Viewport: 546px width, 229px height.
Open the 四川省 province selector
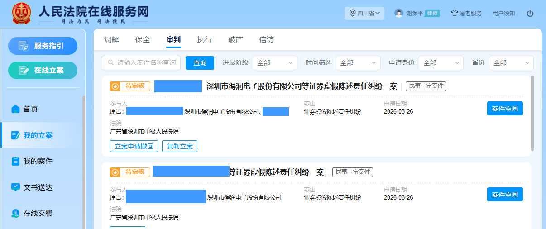[364, 13]
